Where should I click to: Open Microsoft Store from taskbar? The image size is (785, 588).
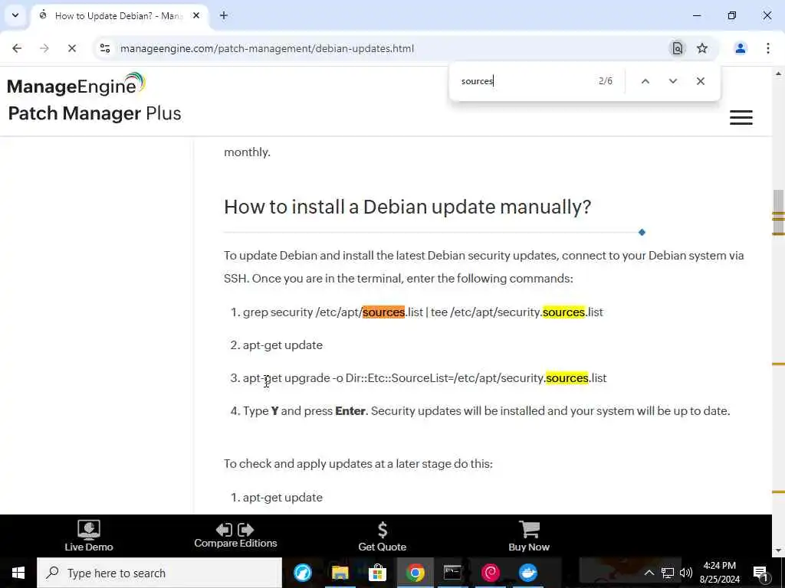pyautogui.click(x=377, y=573)
